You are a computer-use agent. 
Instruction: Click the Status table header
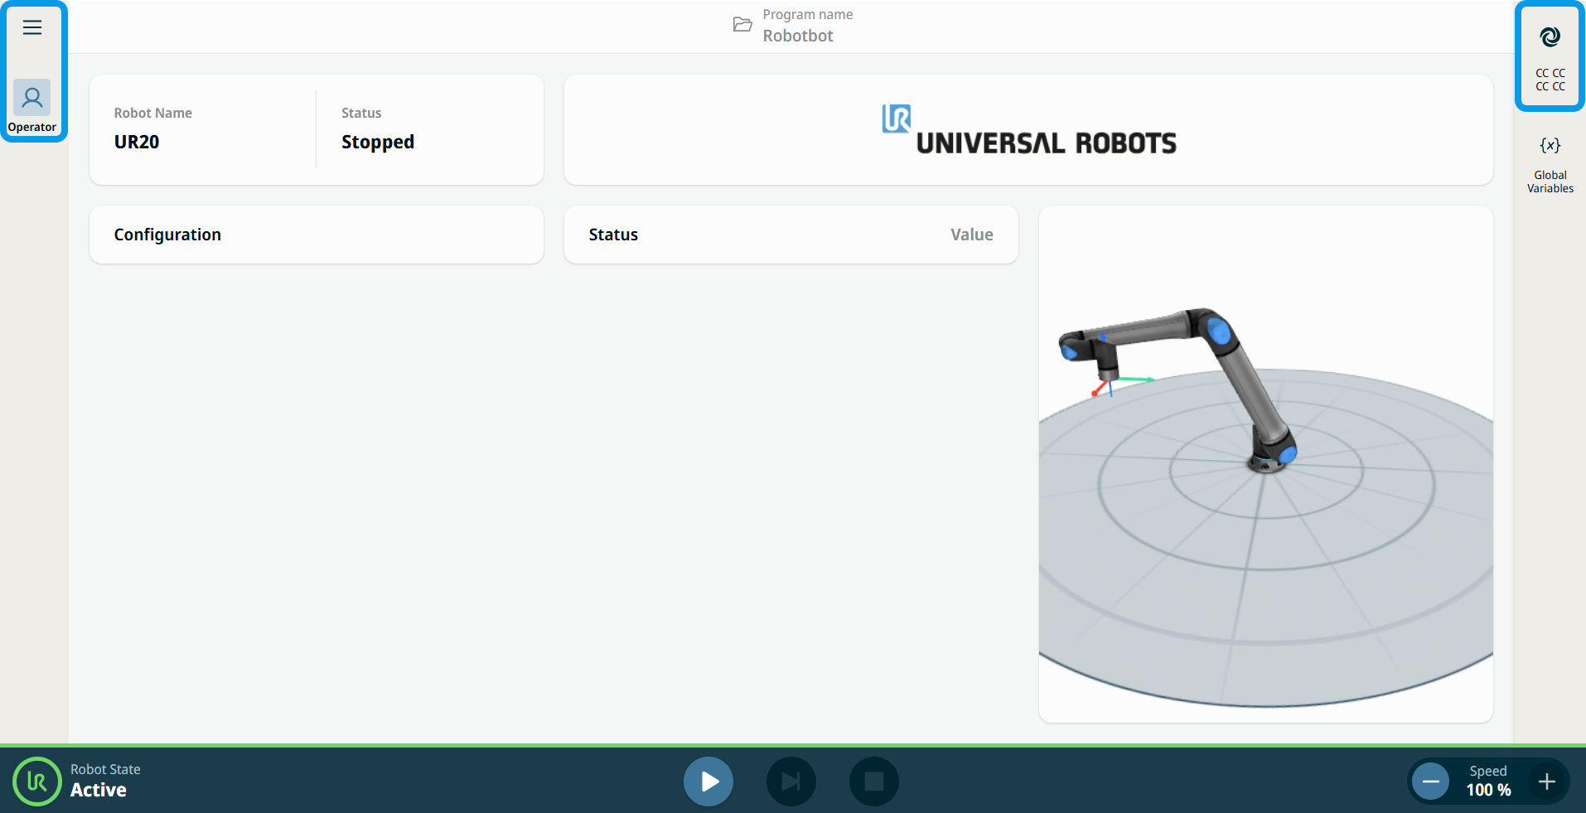pyautogui.click(x=613, y=235)
